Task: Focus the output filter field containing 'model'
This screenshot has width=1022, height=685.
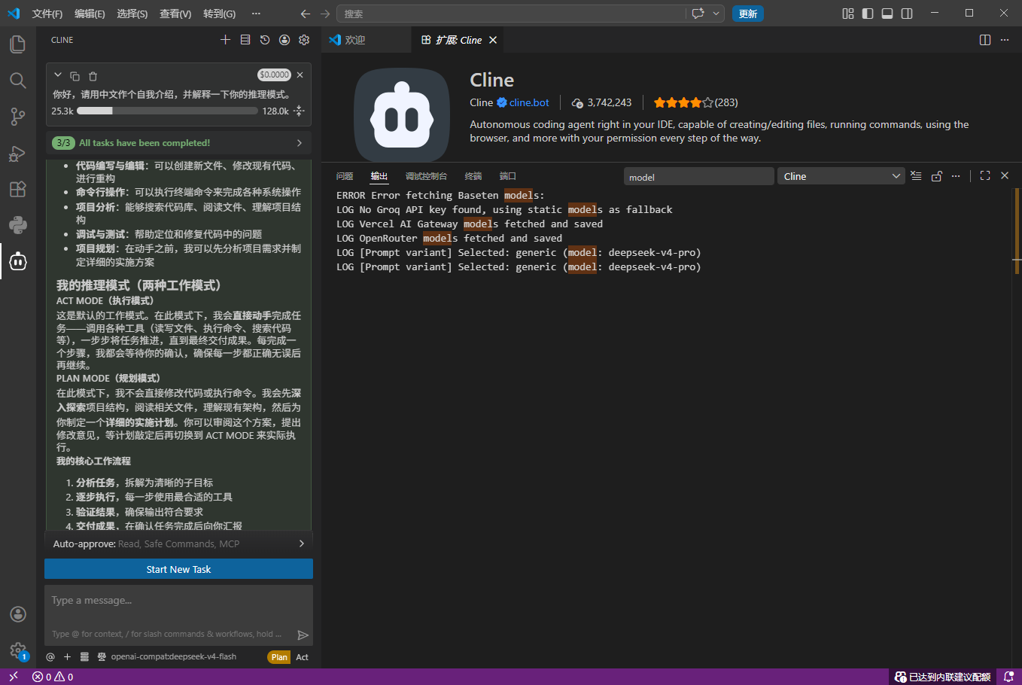Action: coord(698,177)
